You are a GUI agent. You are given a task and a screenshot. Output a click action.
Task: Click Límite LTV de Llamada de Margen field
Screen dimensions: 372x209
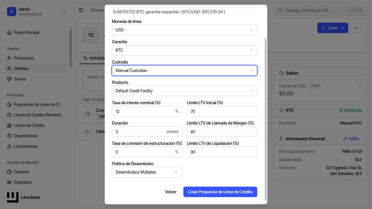(222, 131)
